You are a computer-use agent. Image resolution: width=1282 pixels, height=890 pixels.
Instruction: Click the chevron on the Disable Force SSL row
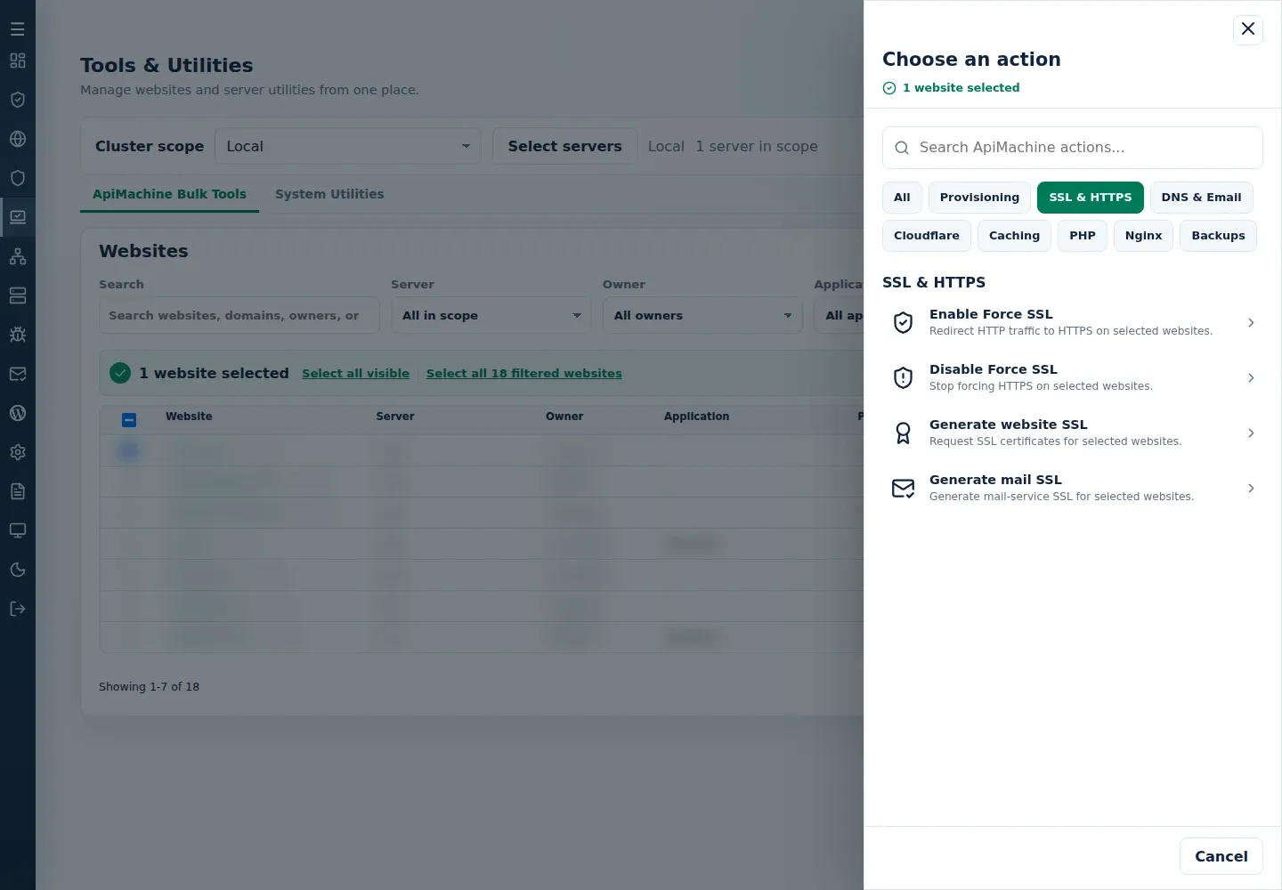[x=1251, y=378]
